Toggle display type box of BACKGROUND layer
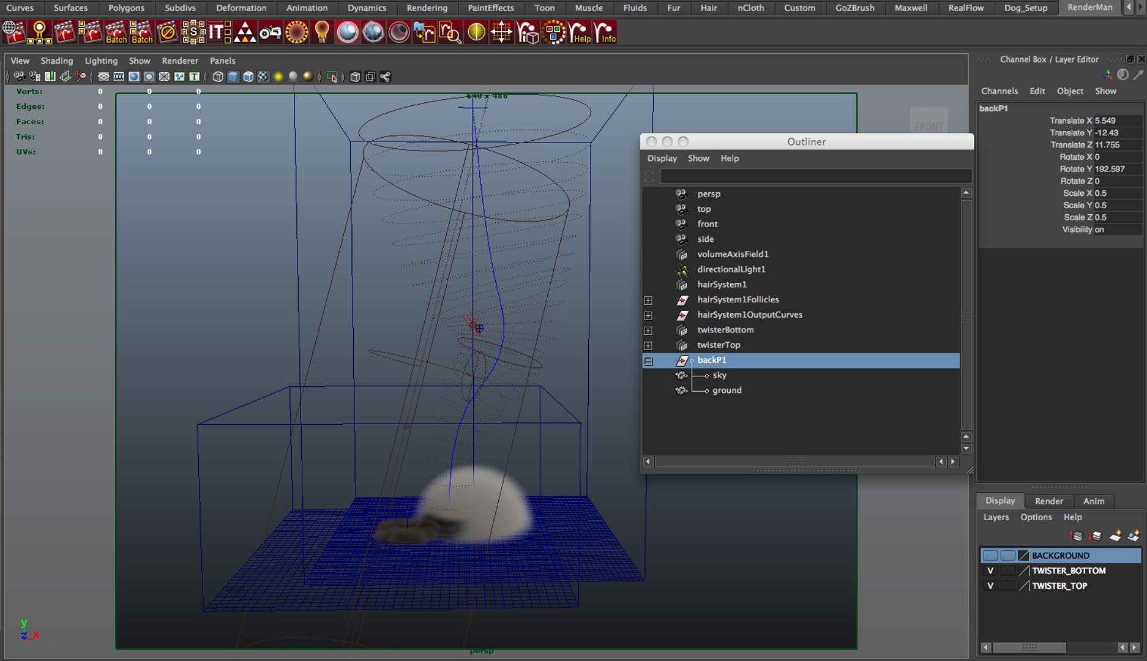The height and width of the screenshot is (661, 1147). pos(1007,555)
